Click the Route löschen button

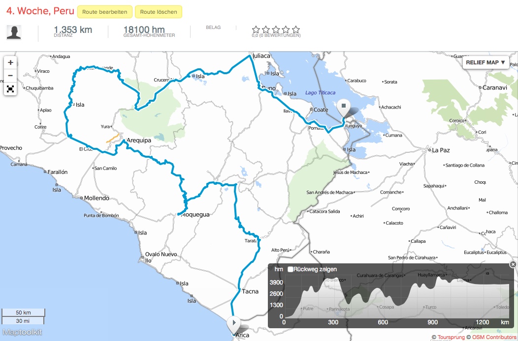159,12
